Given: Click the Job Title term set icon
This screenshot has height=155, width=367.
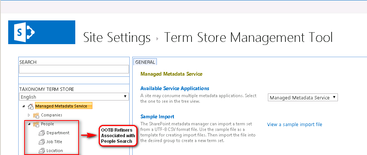Looking at the screenshot, I should click(x=41, y=142).
